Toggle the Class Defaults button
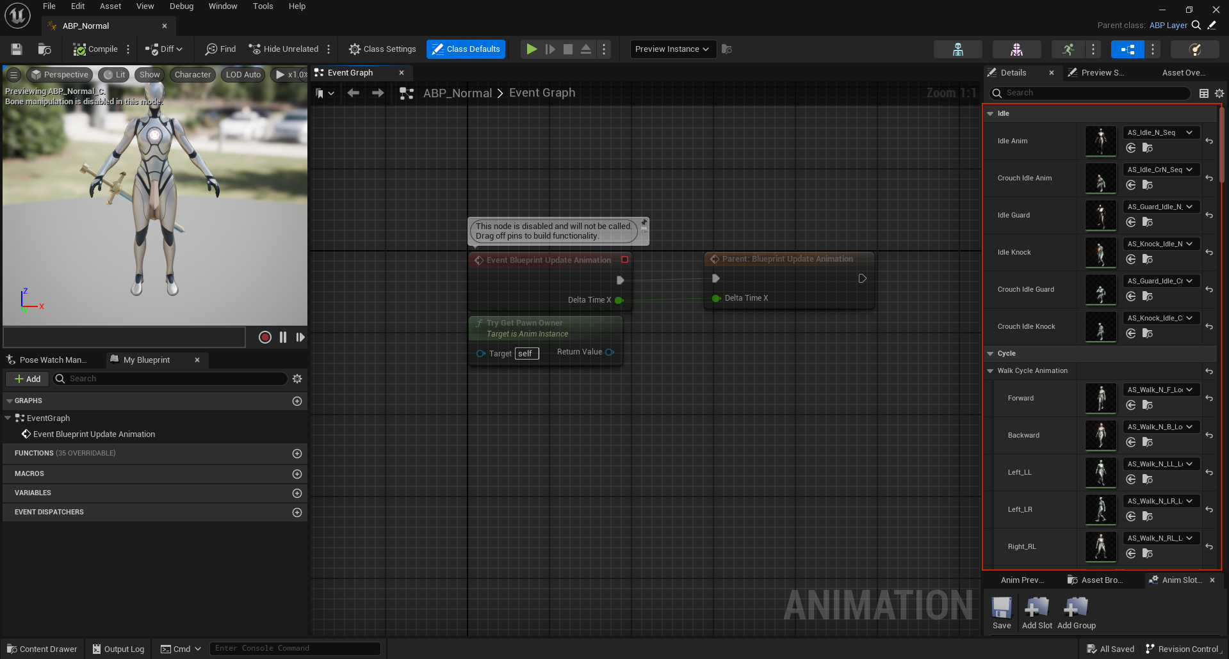The image size is (1229, 659). pos(466,49)
